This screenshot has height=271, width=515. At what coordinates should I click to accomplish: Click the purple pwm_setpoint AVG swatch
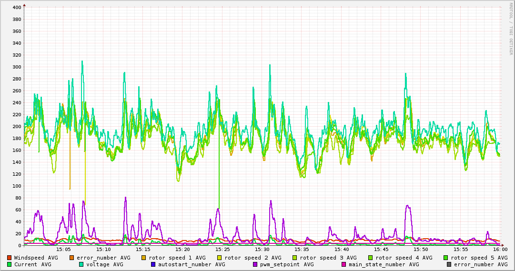tap(255, 264)
